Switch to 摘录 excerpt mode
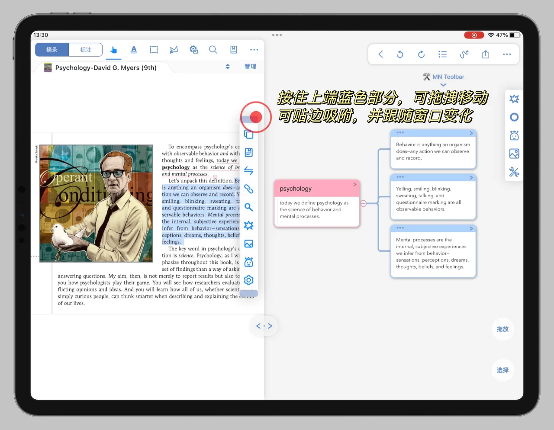 [x=52, y=50]
